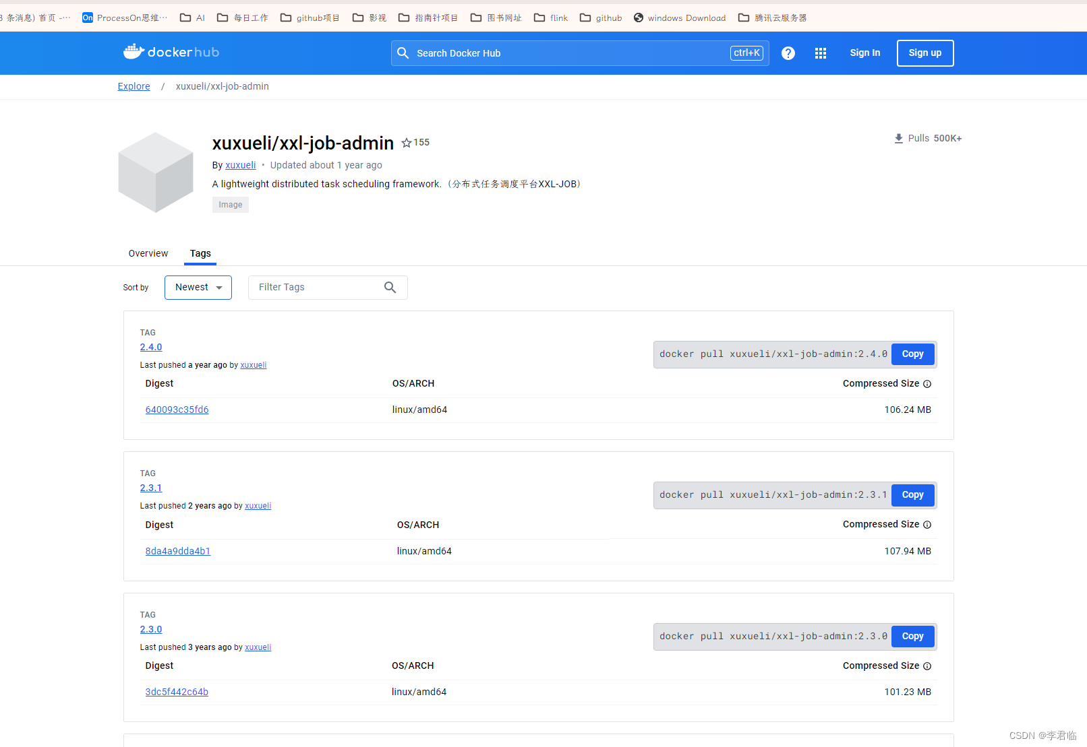Viewport: 1087px width, 747px height.
Task: Click xuxueli/xxl-job-admin breadcrumb text
Action: coord(223,86)
